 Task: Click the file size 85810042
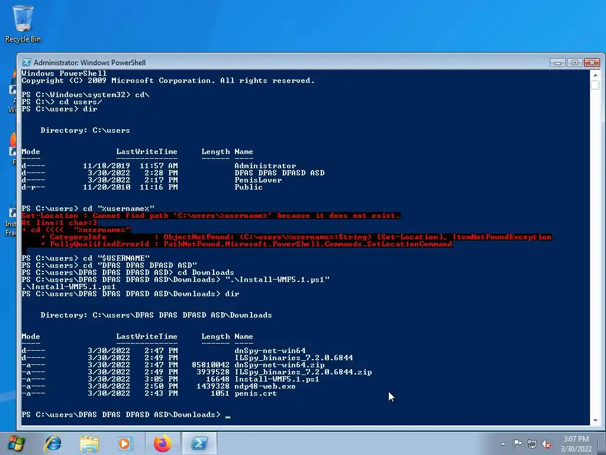tap(211, 365)
